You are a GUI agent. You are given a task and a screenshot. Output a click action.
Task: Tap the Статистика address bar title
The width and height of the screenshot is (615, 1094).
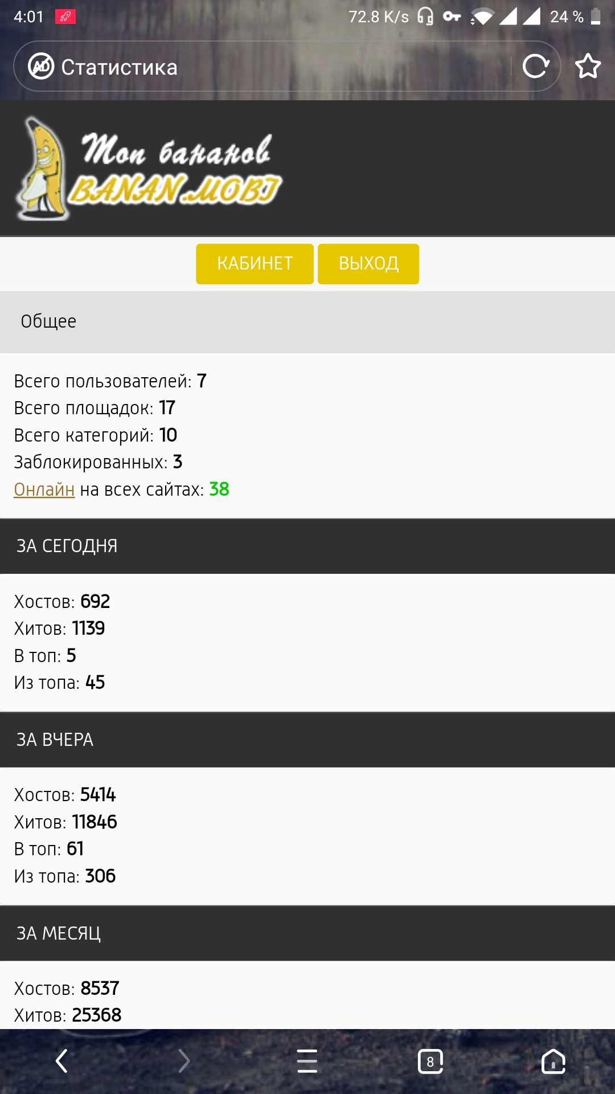pyautogui.click(x=120, y=67)
